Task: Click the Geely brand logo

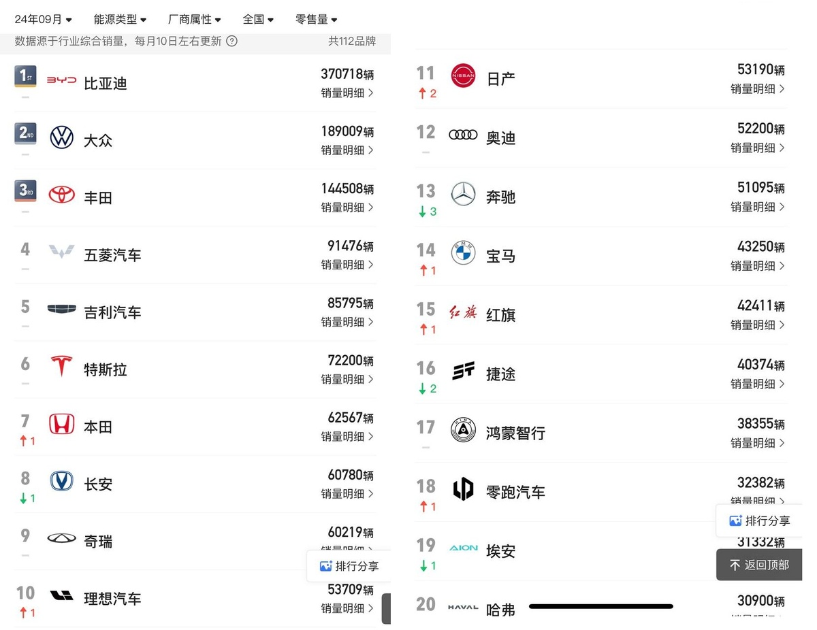Action: click(x=61, y=310)
